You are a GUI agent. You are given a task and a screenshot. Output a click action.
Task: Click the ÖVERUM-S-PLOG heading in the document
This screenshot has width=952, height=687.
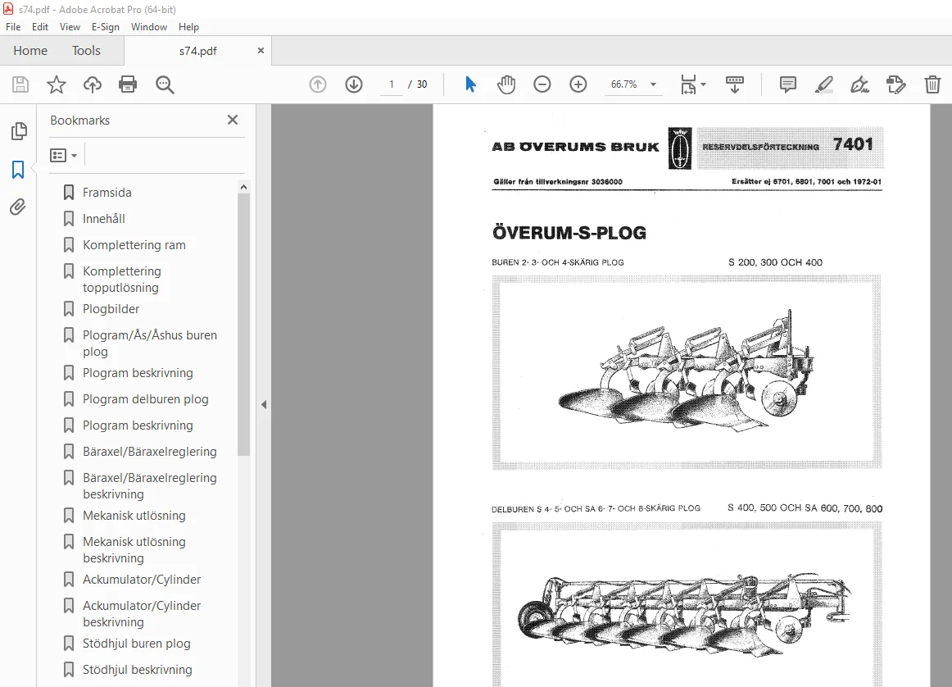[x=569, y=233]
